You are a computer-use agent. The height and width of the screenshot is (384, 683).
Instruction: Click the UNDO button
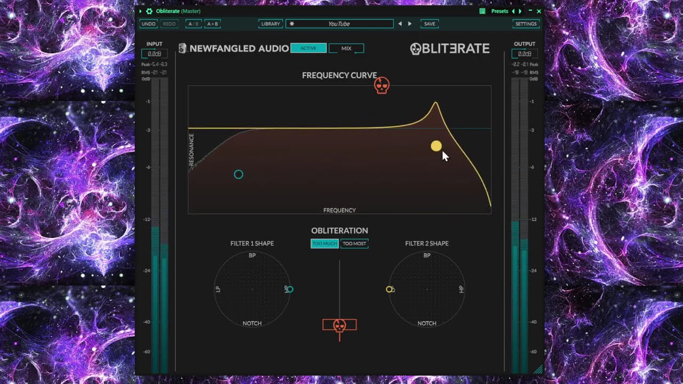[x=149, y=24]
